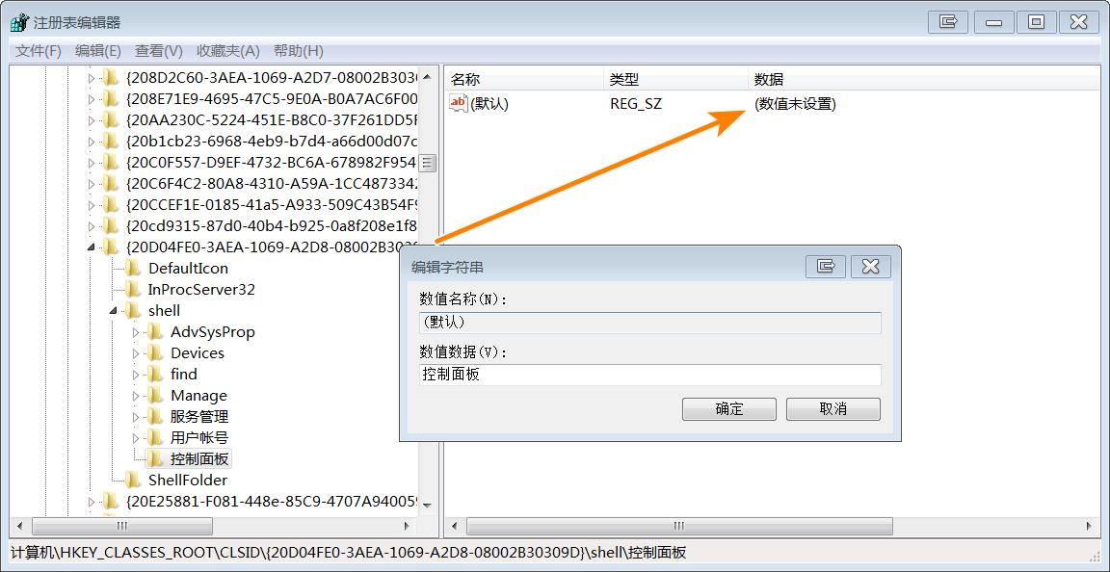Image resolution: width=1110 pixels, height=572 pixels.
Task: Click inside the 数值数据 text field
Action: [648, 376]
